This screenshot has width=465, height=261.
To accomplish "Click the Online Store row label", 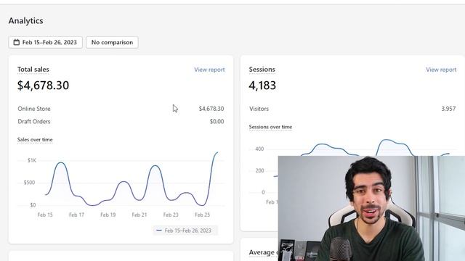I will click(34, 109).
